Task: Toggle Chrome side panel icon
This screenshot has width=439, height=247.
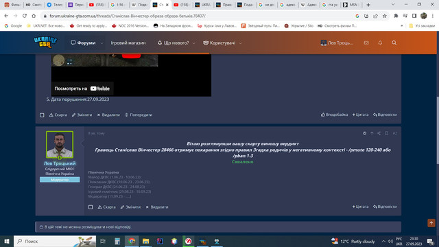Action: [414, 16]
